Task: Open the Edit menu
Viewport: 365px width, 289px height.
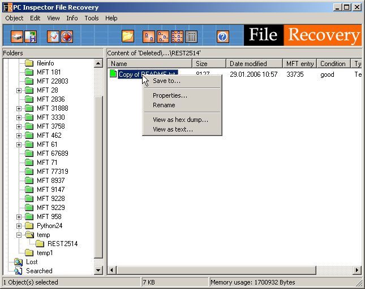Action: coord(35,18)
